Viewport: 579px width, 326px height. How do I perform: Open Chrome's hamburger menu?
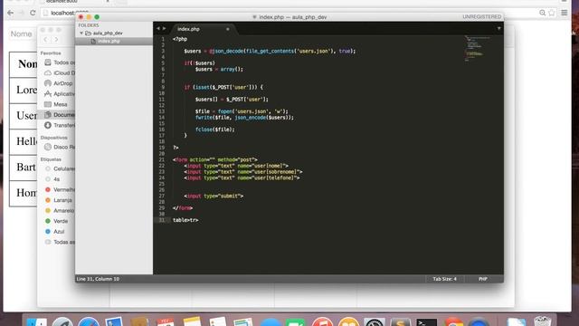coord(565,13)
